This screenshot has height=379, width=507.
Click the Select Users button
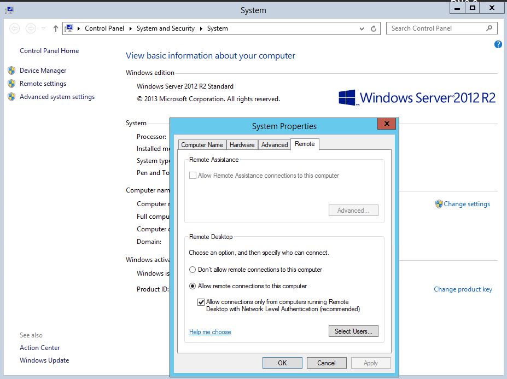pyautogui.click(x=353, y=331)
